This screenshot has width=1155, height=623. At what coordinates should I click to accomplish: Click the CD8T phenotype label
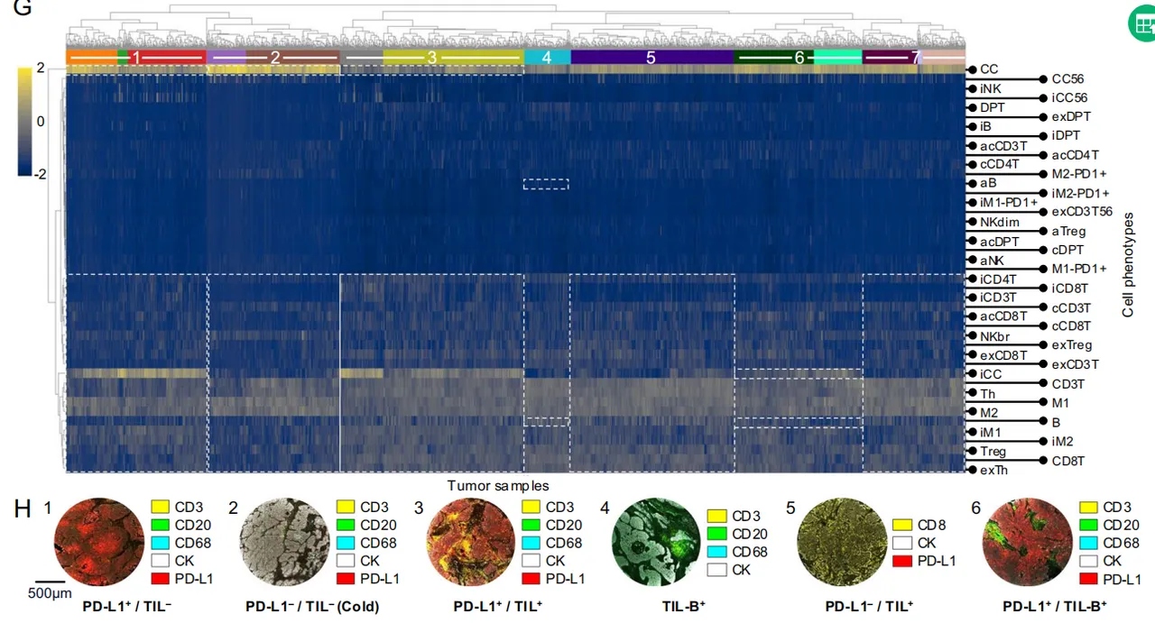[x=1068, y=461]
